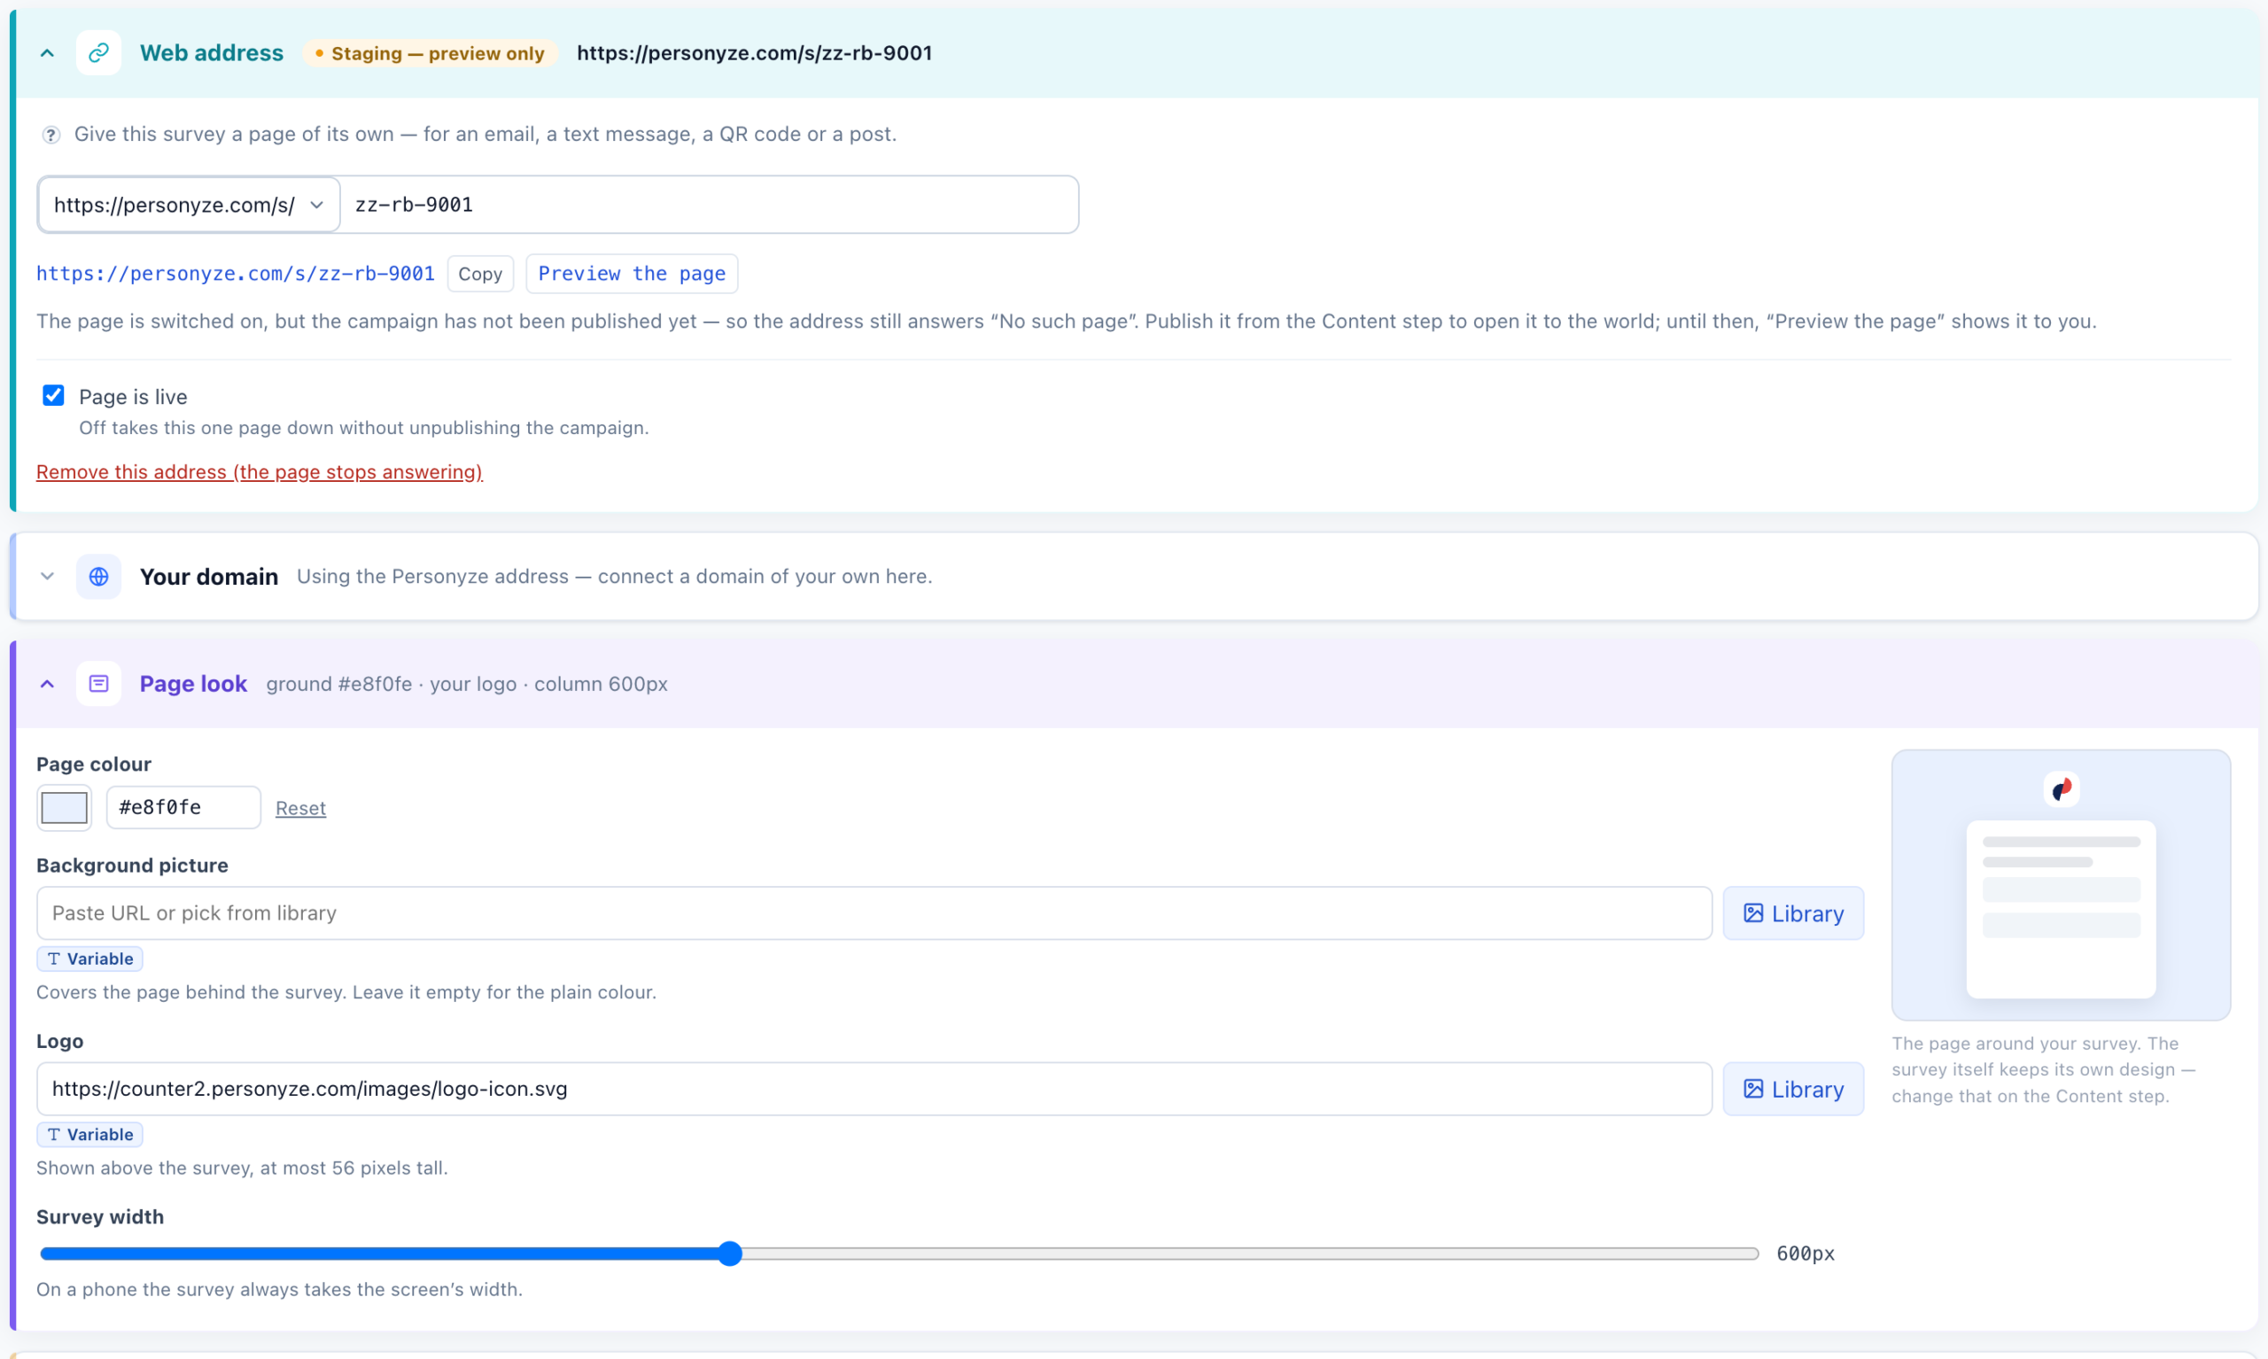Open the https://personyze.com/s/ prefix dropdown

click(189, 205)
